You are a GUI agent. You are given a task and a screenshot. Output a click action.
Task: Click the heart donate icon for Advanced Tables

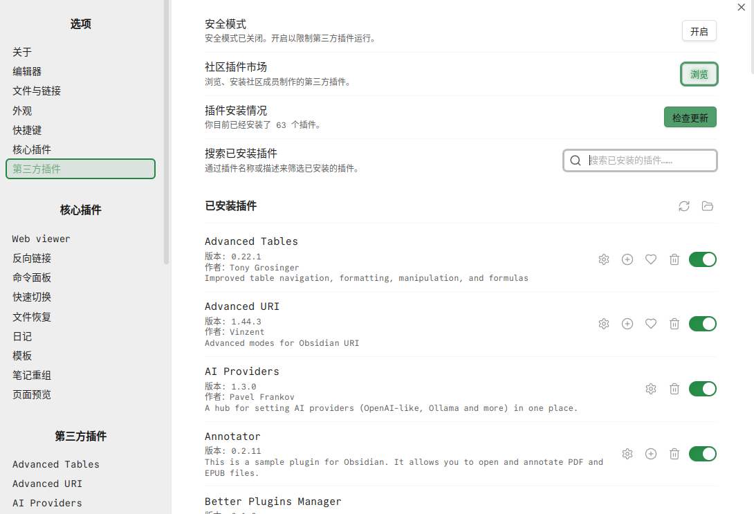click(x=651, y=259)
